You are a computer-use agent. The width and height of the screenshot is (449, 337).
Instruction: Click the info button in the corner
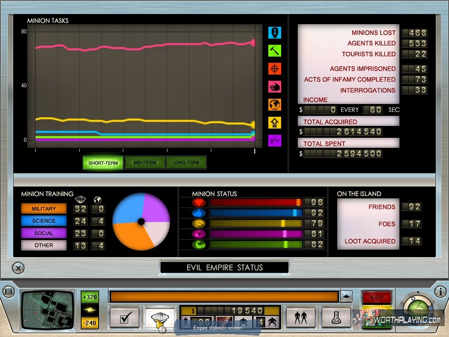pyautogui.click(x=440, y=291)
